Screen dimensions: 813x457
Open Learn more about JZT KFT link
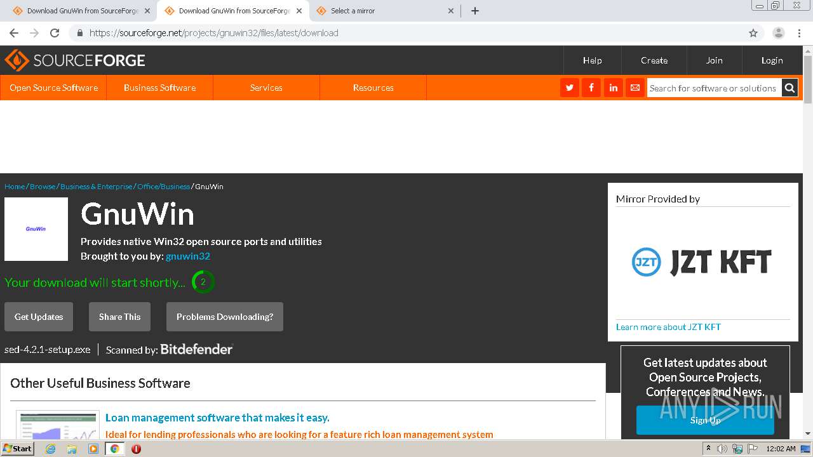(x=668, y=327)
